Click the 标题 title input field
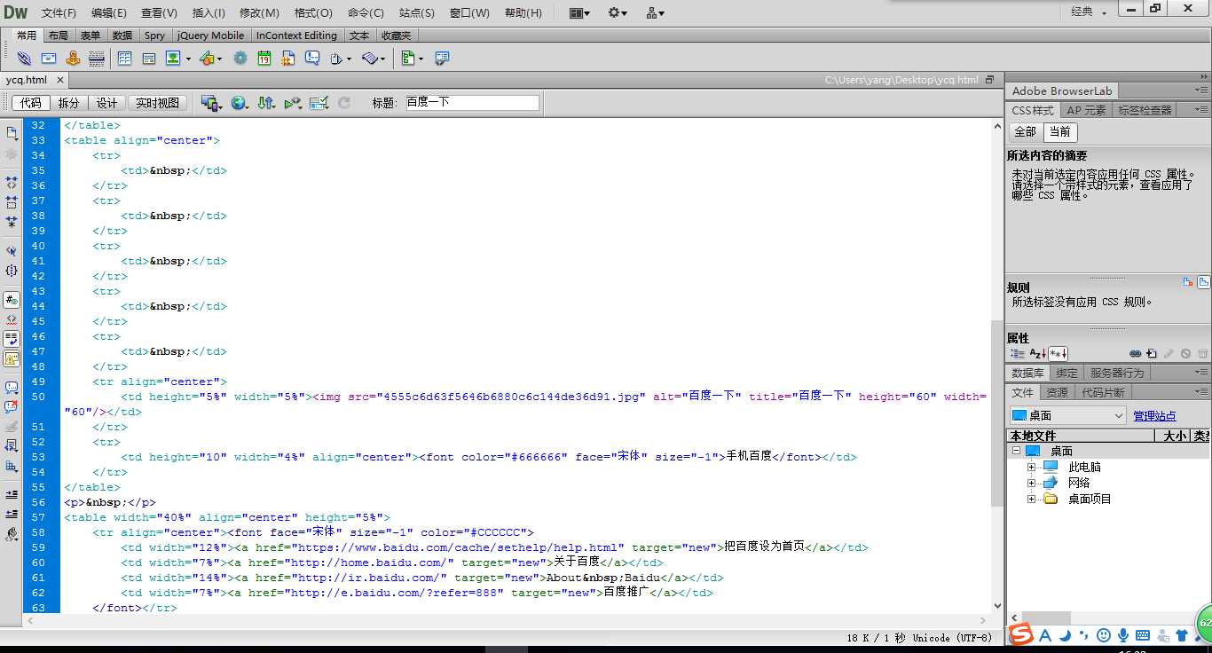 (x=472, y=103)
